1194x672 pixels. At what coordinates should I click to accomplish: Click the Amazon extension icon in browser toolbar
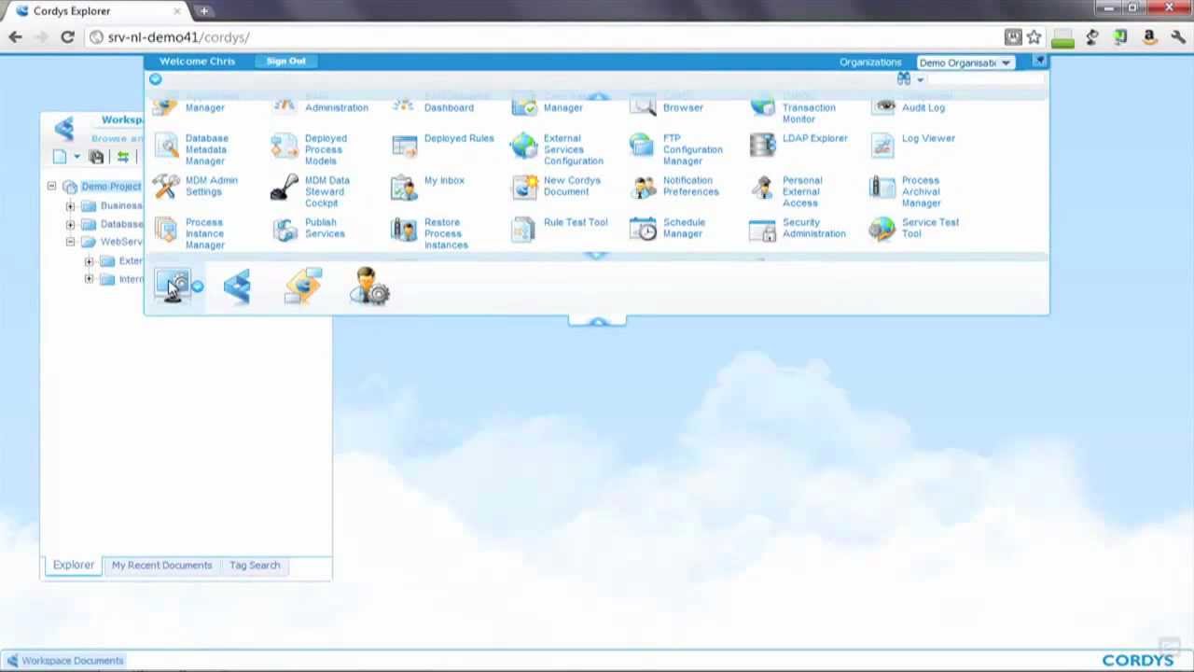pos(1149,37)
